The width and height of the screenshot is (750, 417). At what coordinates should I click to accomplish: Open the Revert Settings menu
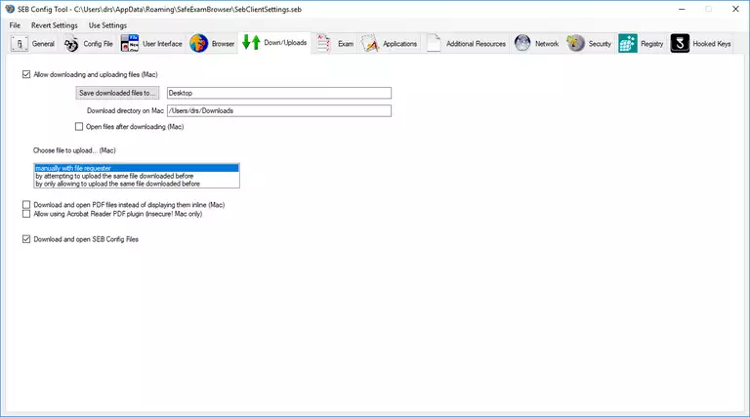(x=55, y=24)
